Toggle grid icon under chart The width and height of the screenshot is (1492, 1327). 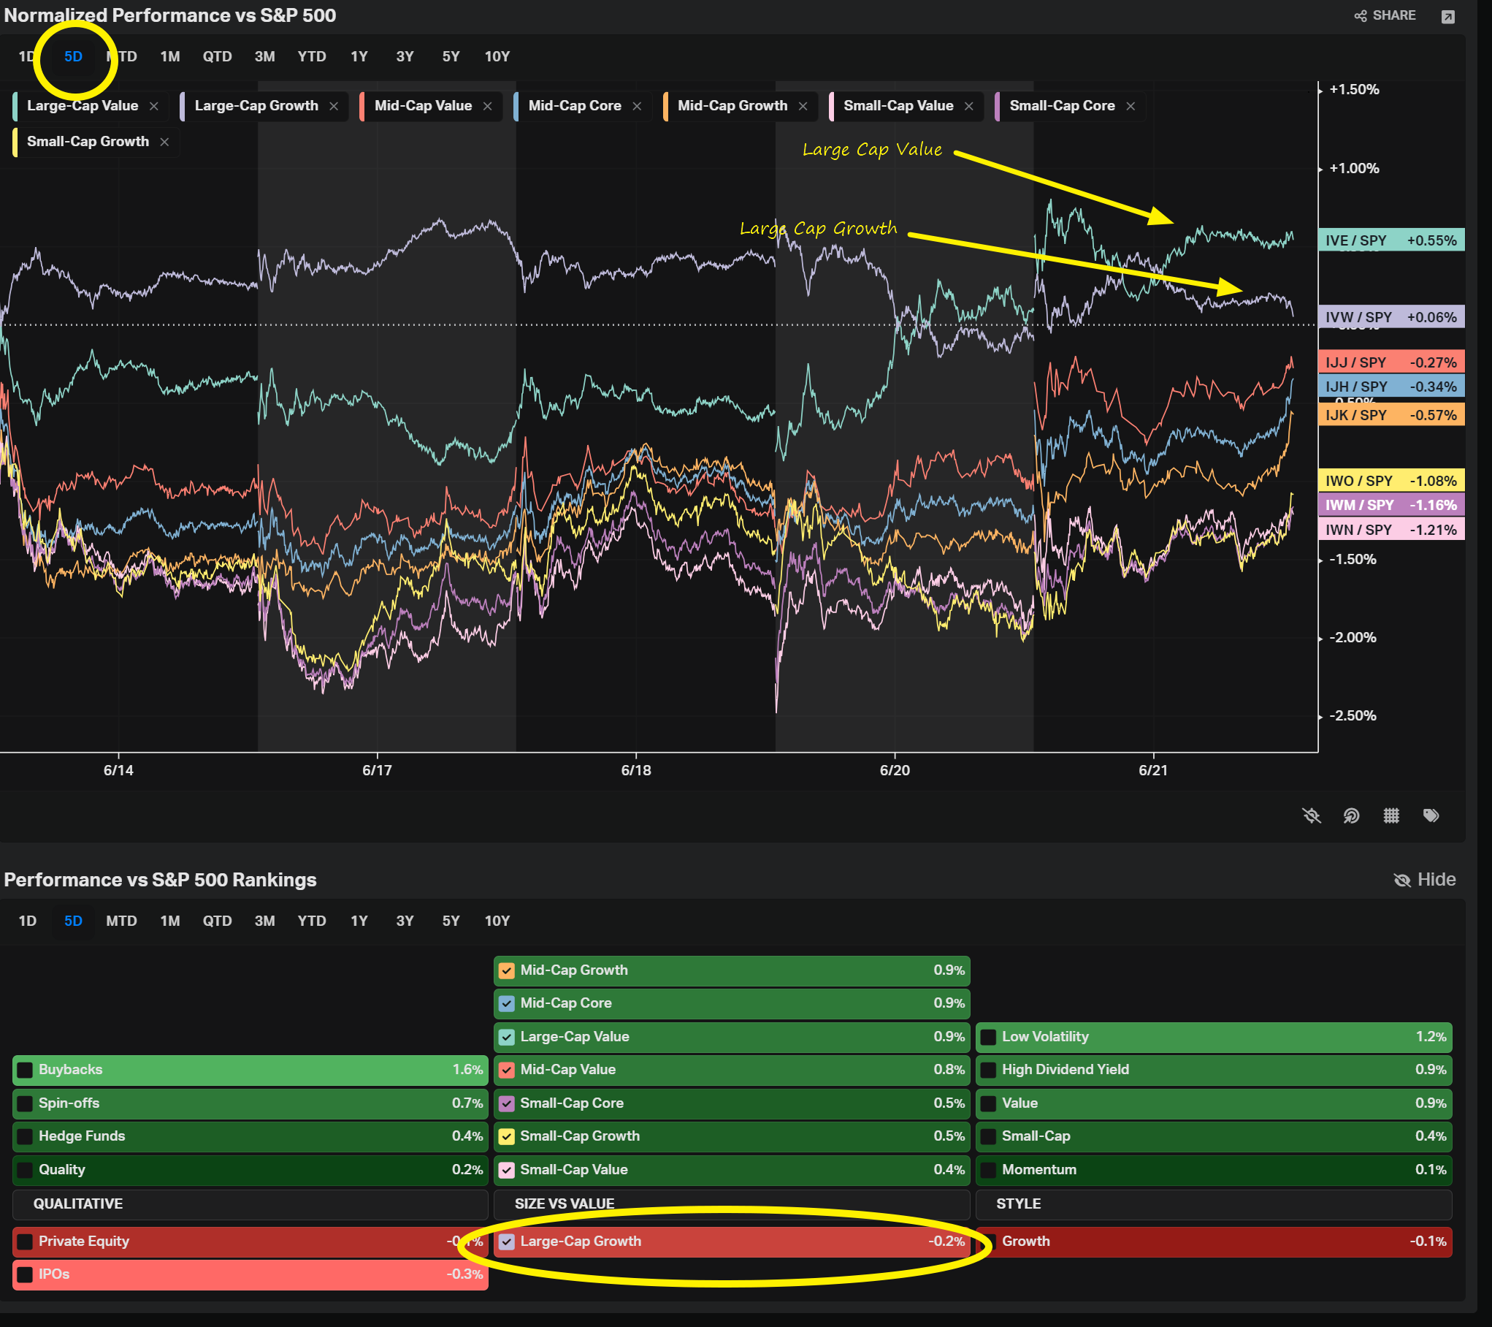point(1391,815)
